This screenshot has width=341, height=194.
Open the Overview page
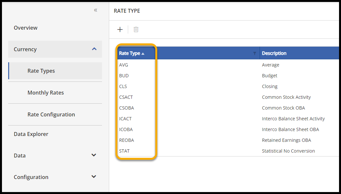[x=26, y=28]
